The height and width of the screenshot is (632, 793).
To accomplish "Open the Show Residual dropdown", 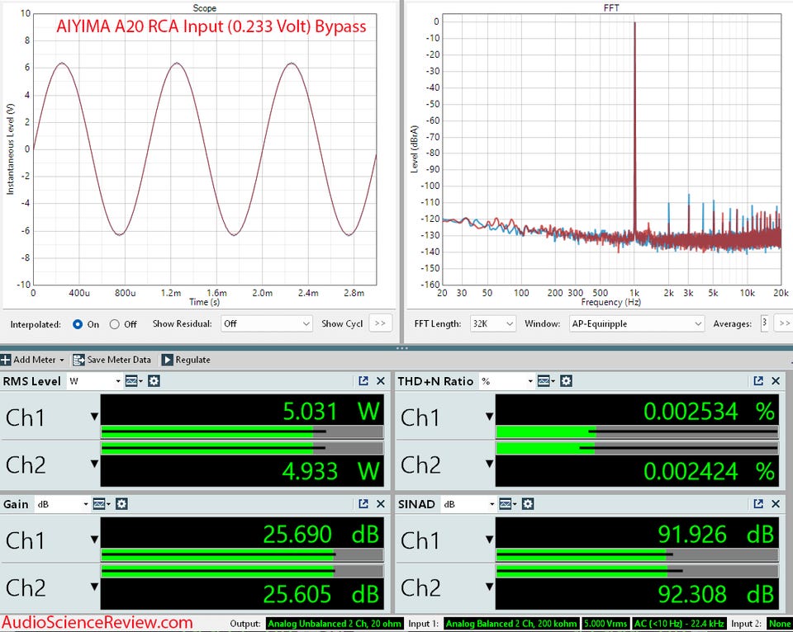I will (267, 324).
